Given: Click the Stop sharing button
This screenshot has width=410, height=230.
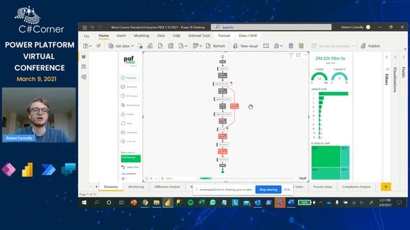Looking at the screenshot, I should [x=268, y=190].
